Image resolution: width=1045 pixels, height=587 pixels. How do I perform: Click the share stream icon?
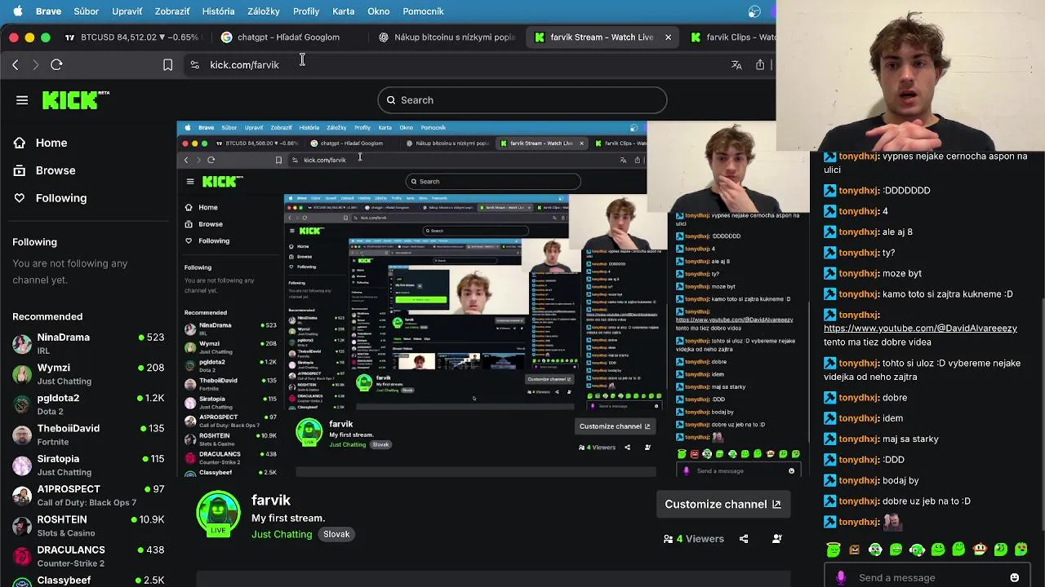(744, 539)
